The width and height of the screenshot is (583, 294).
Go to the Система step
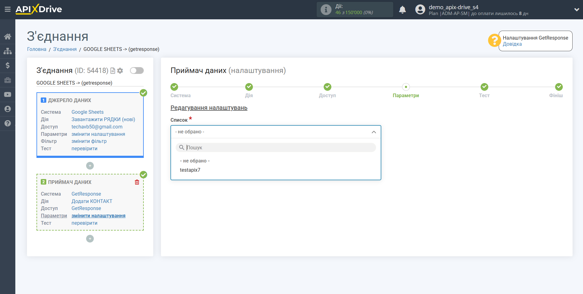[x=174, y=87]
